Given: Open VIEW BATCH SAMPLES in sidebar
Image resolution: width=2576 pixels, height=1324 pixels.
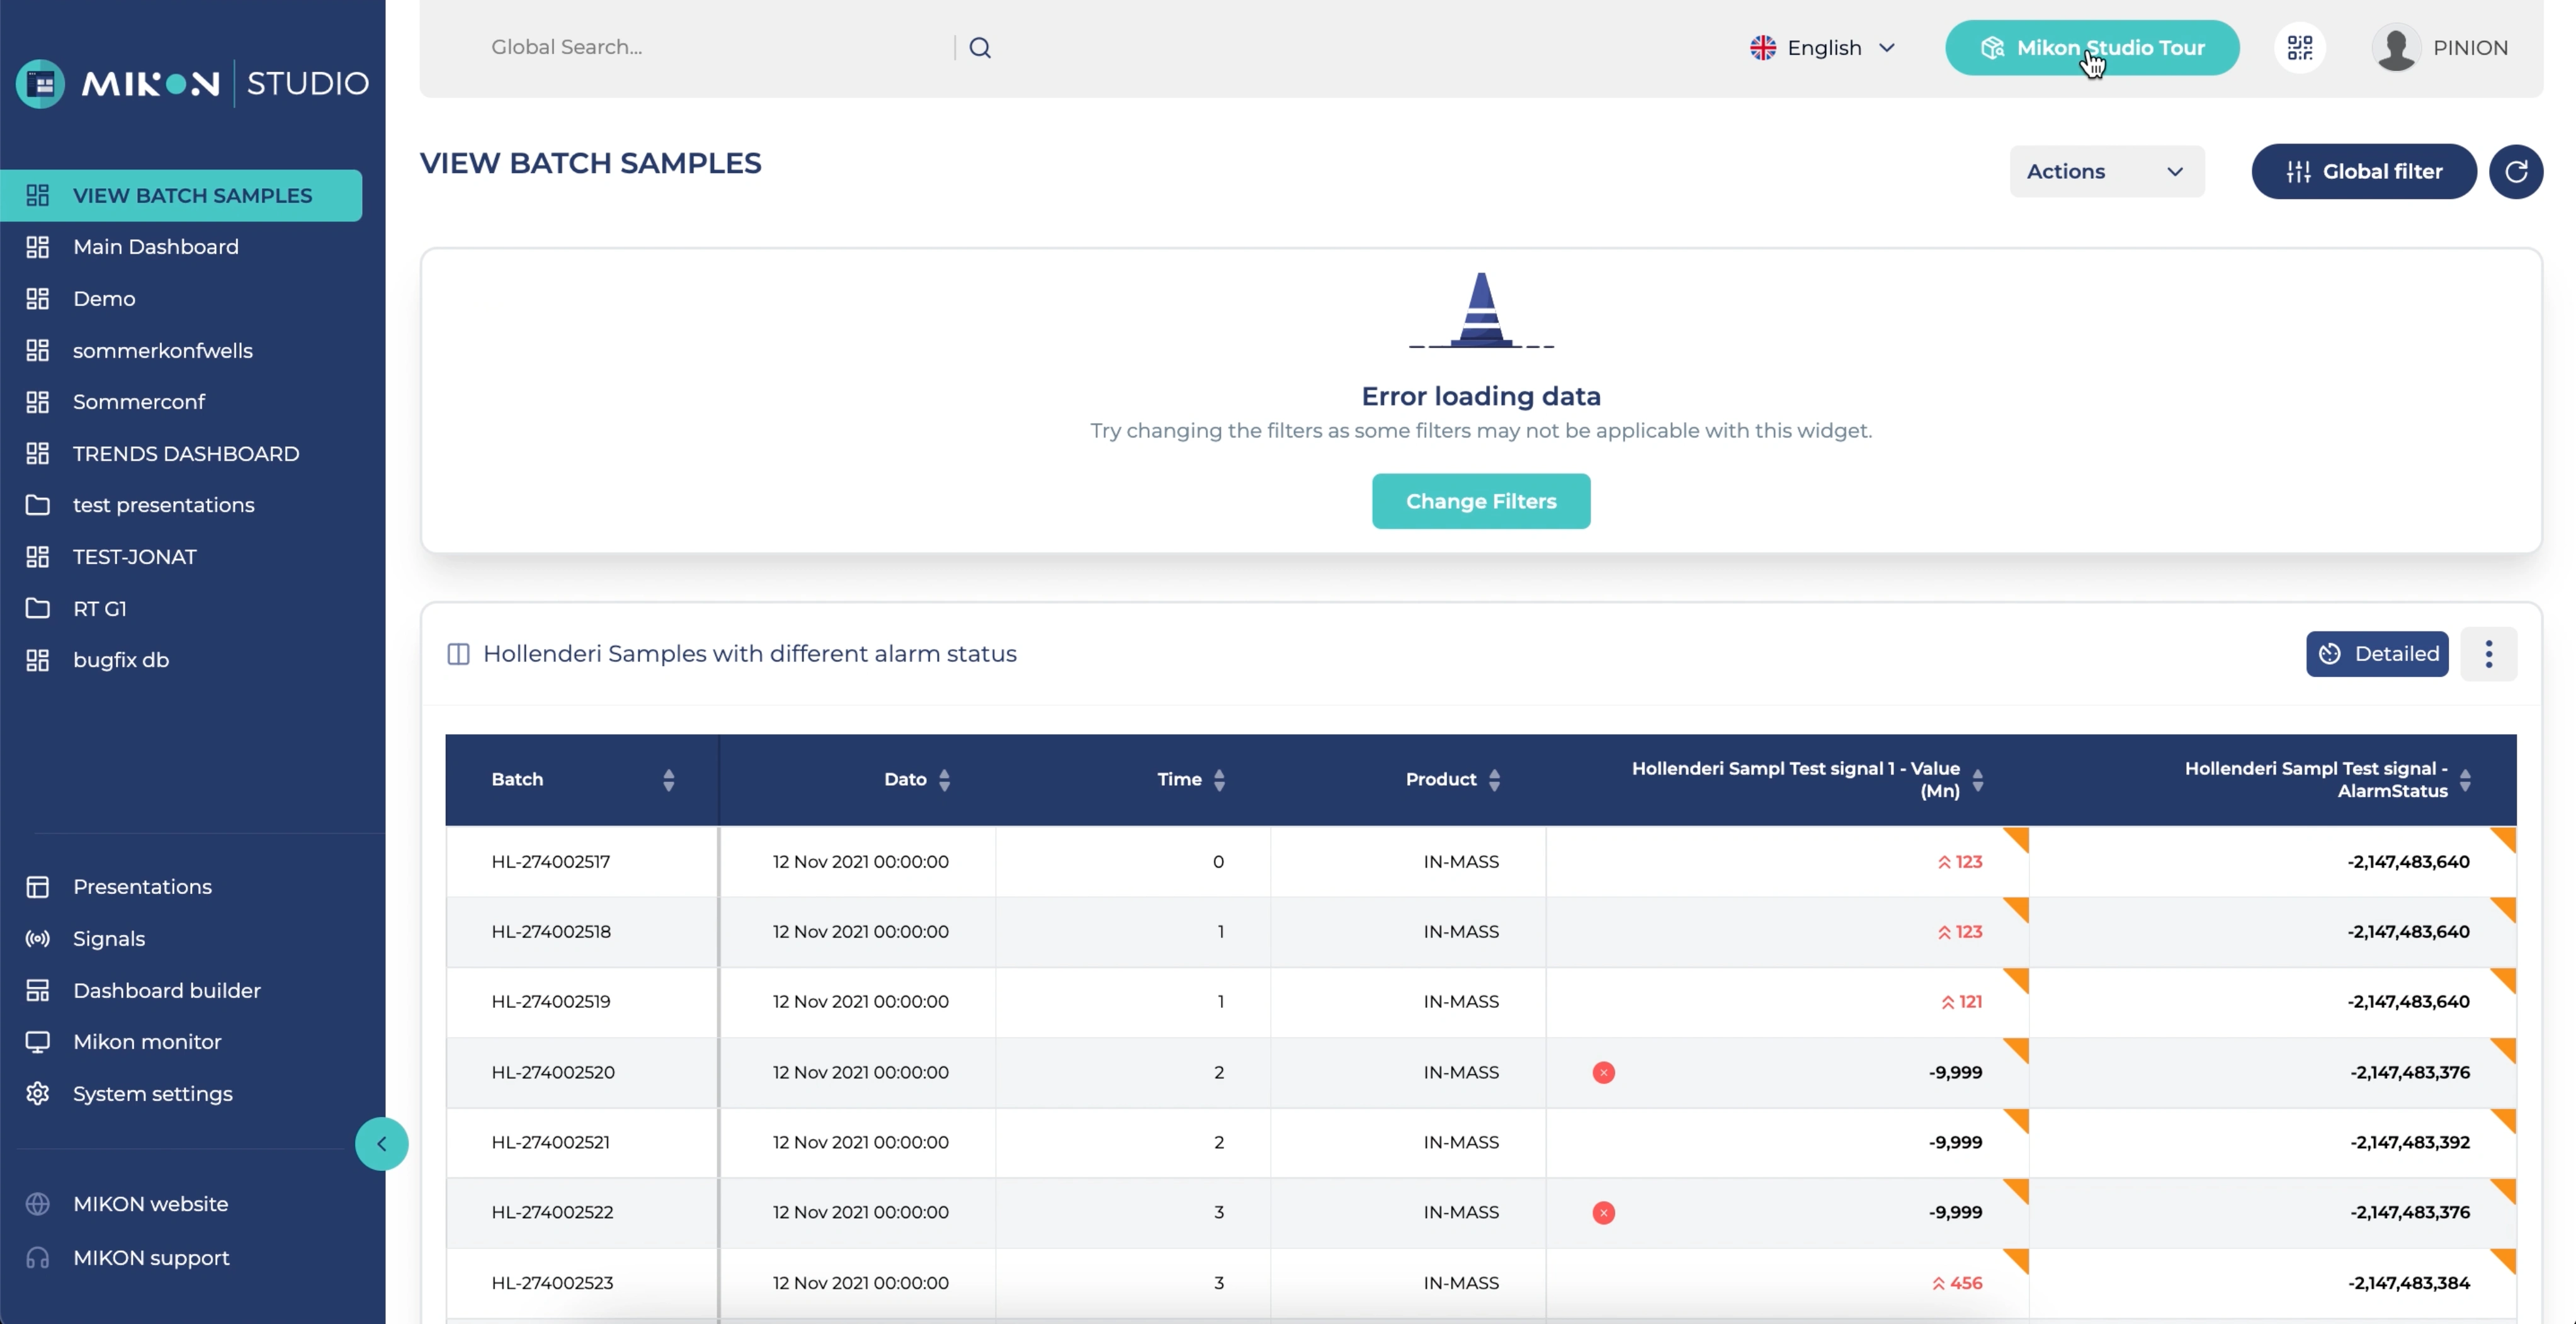Looking at the screenshot, I should (x=181, y=196).
